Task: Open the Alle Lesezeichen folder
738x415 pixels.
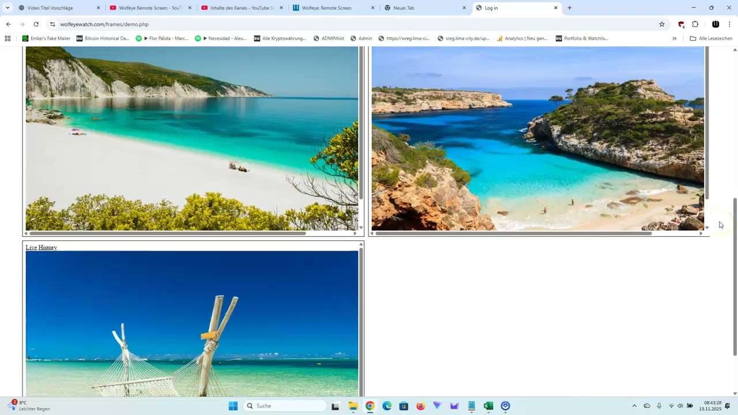Action: click(711, 39)
